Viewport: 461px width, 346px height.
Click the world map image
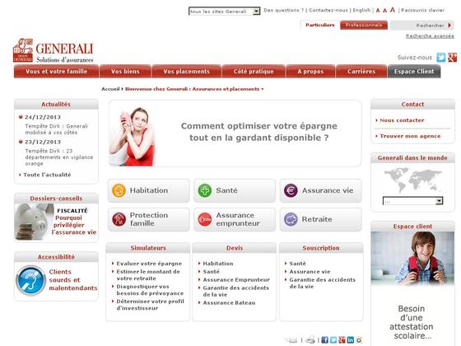click(x=412, y=180)
